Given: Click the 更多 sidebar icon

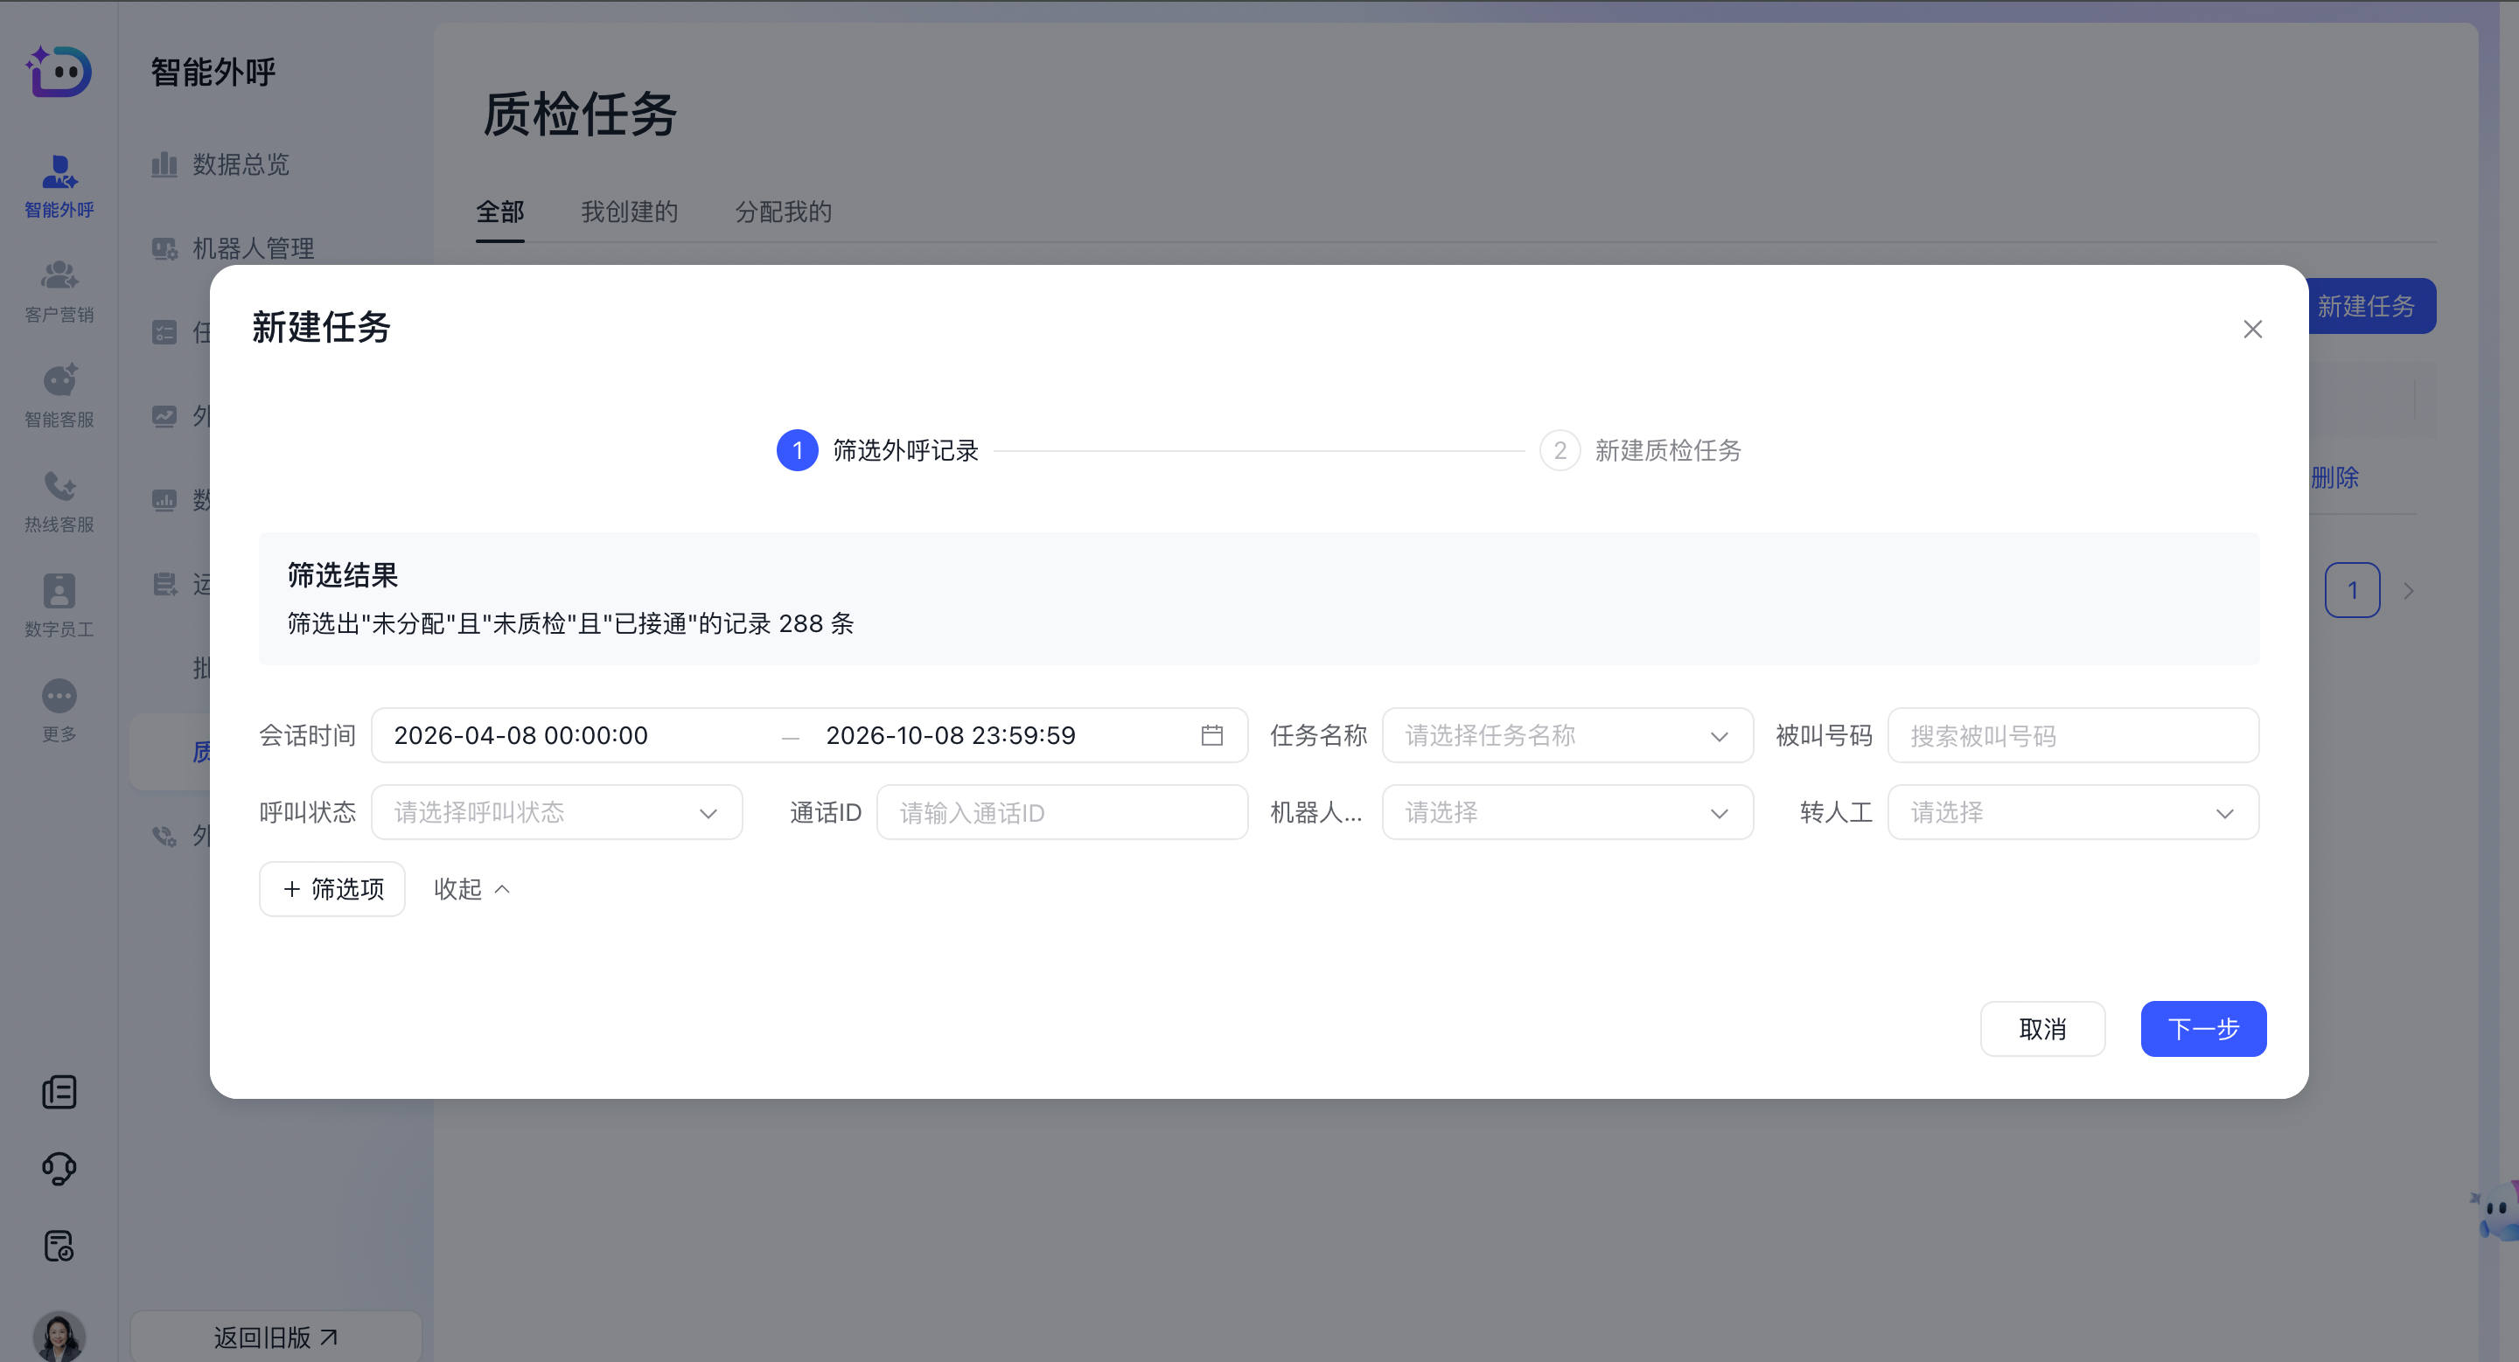Looking at the screenshot, I should pyautogui.click(x=59, y=696).
